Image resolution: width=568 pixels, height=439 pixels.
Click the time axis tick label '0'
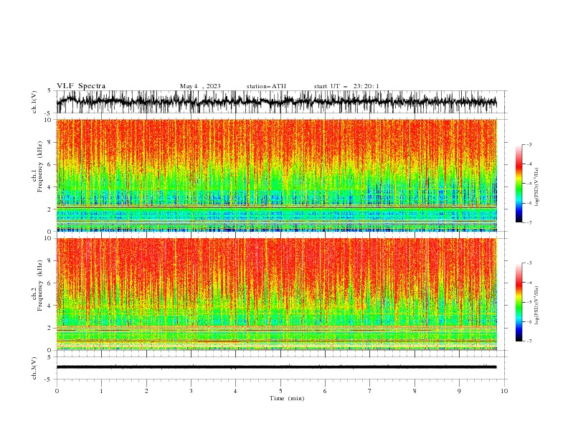[x=57, y=391]
